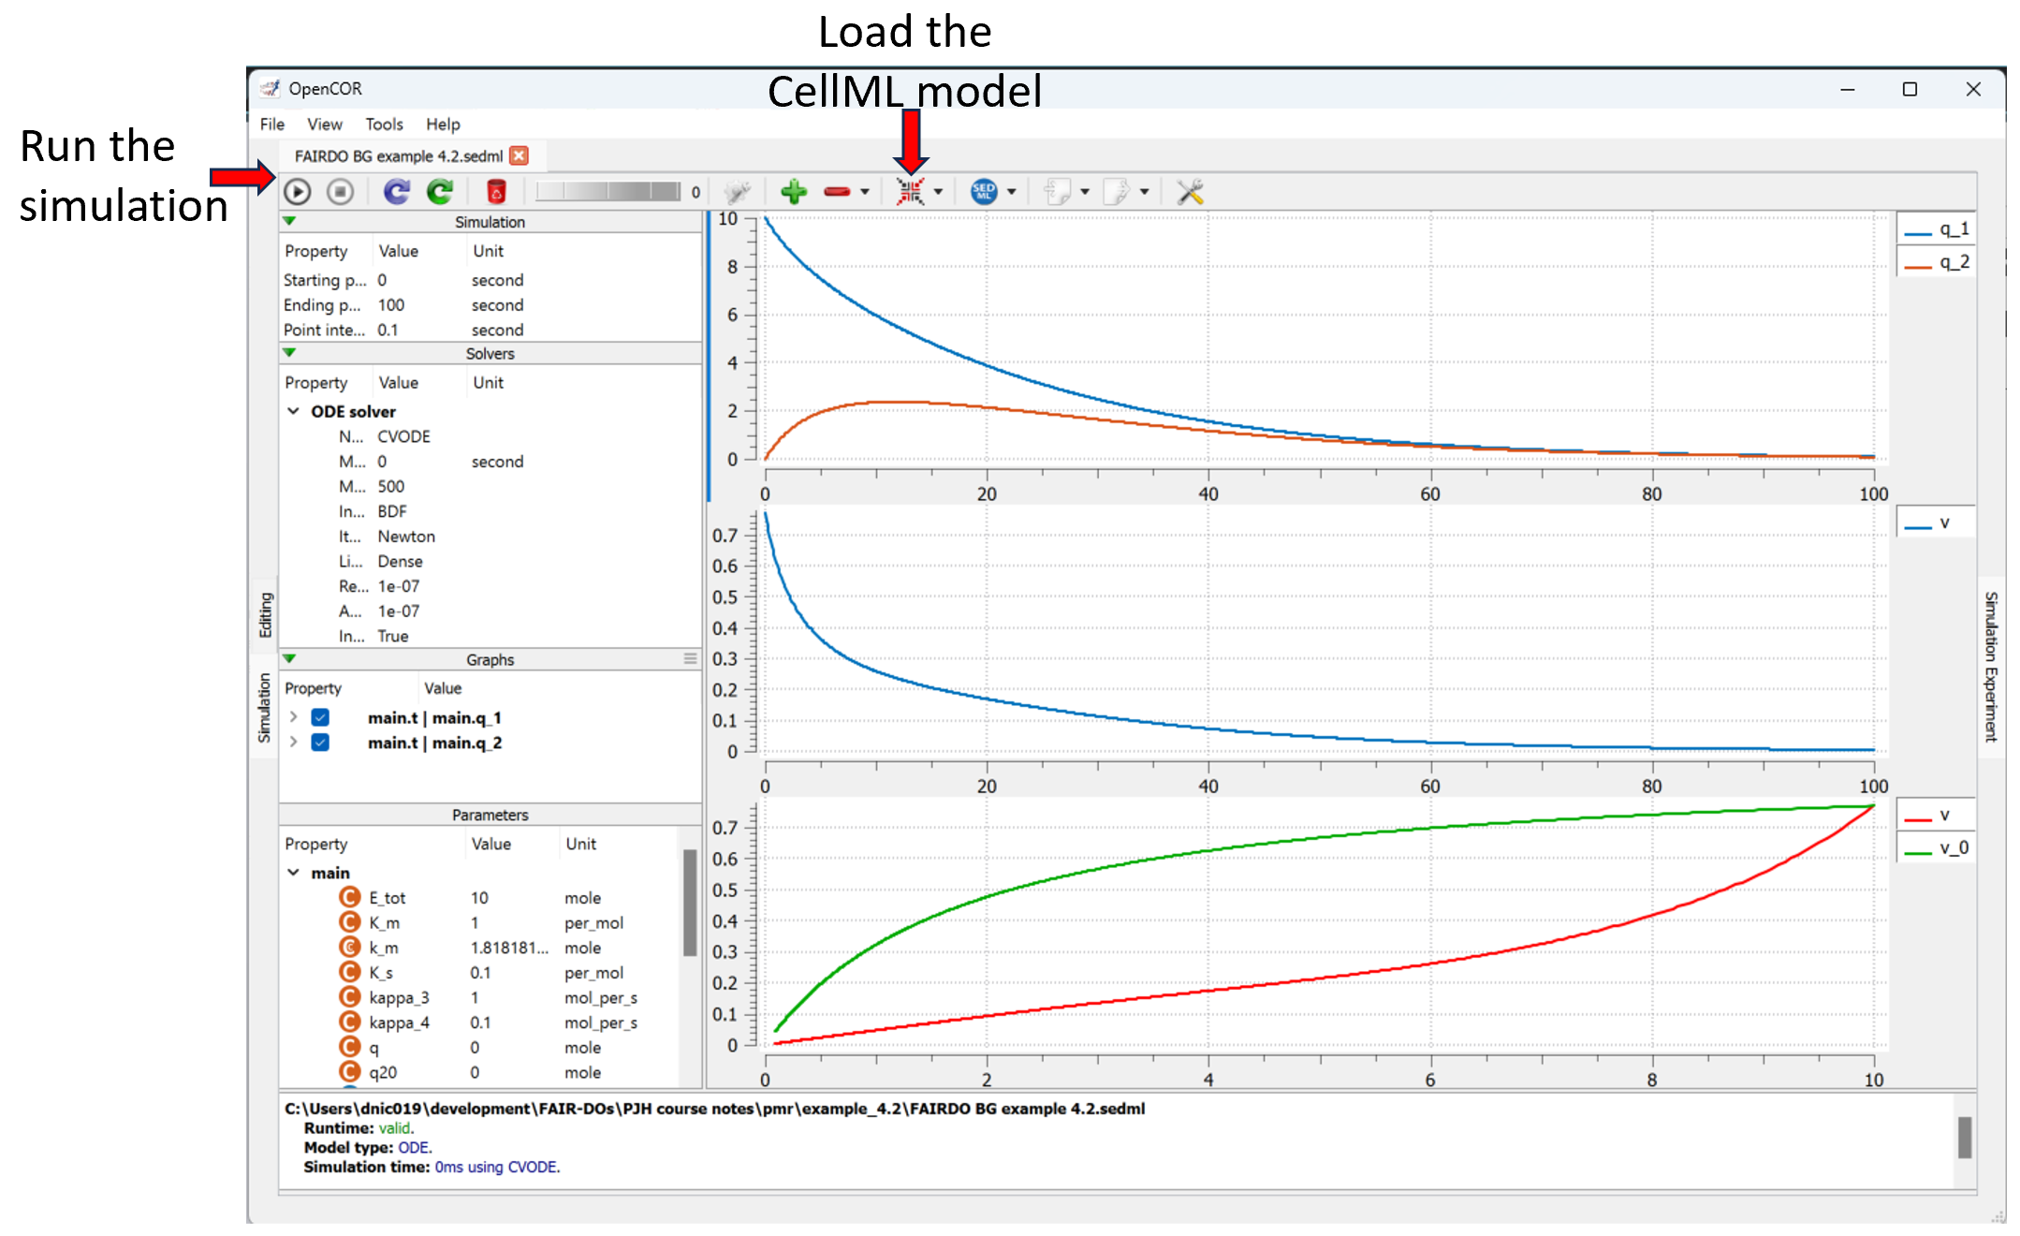Click the q_2 orange legend entry
Image resolution: width=2020 pixels, height=1236 pixels.
tap(1937, 262)
